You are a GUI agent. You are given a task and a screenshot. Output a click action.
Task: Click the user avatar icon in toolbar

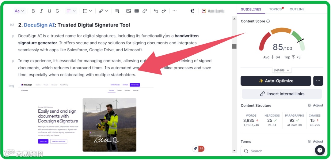(x=204, y=11)
